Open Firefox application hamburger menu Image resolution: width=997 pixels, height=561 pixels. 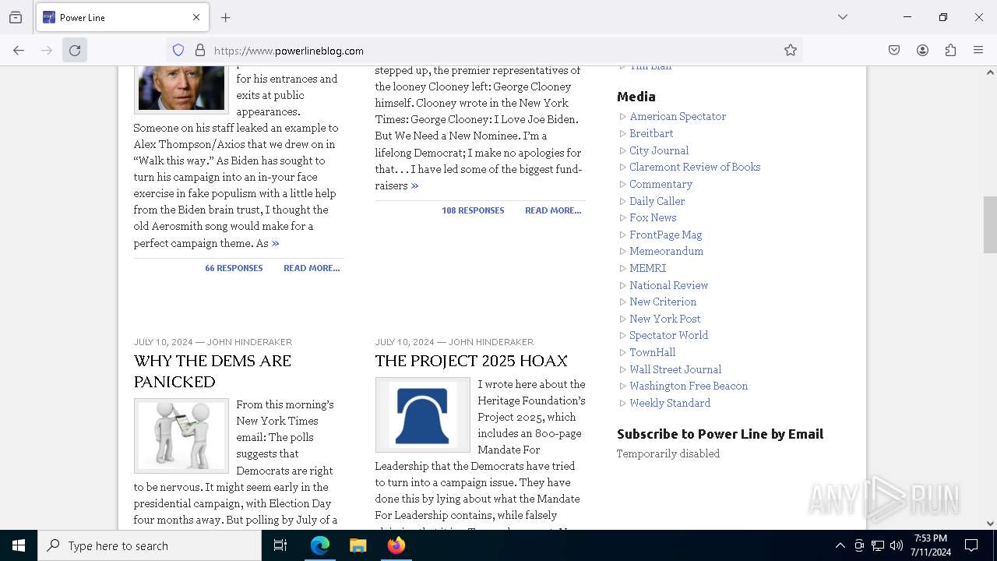(x=978, y=51)
